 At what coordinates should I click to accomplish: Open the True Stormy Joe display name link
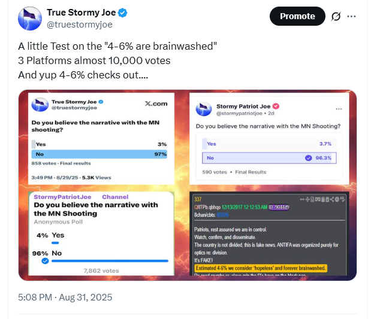pos(81,13)
